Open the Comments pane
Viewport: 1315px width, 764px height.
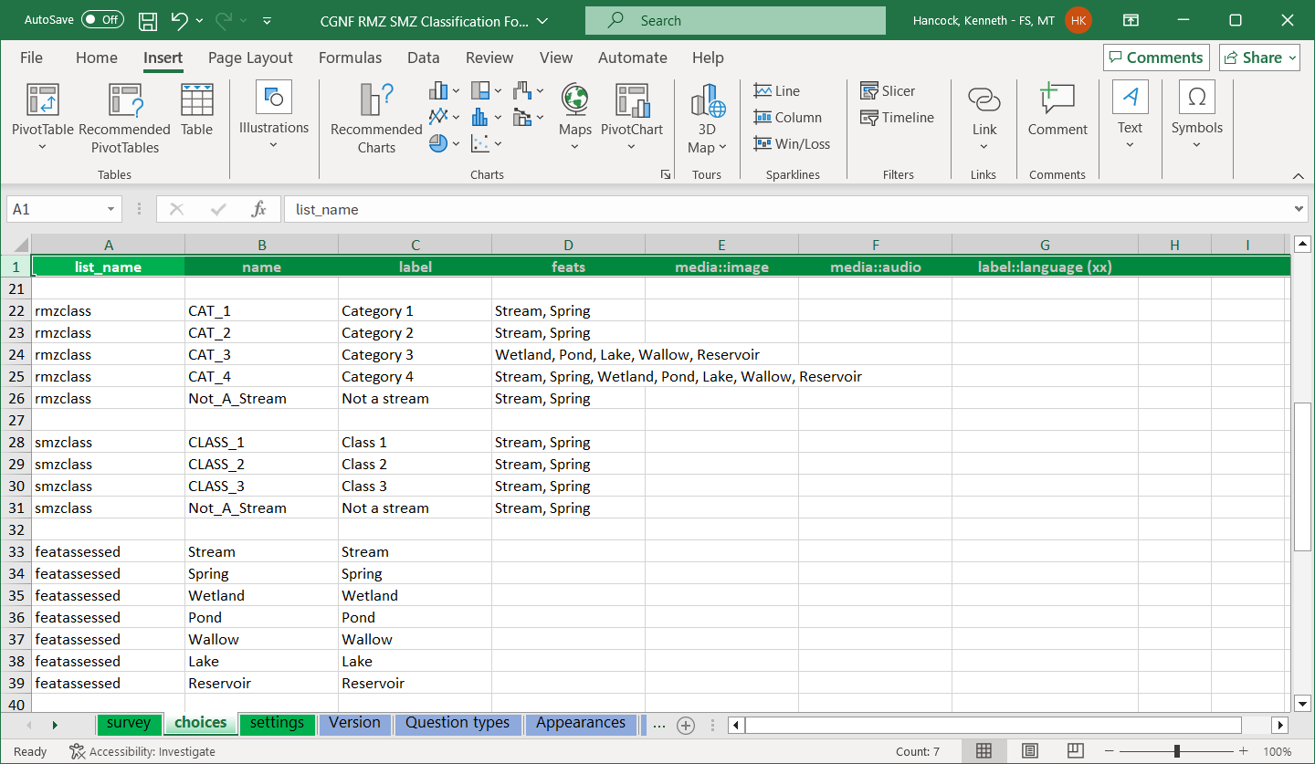pos(1155,57)
